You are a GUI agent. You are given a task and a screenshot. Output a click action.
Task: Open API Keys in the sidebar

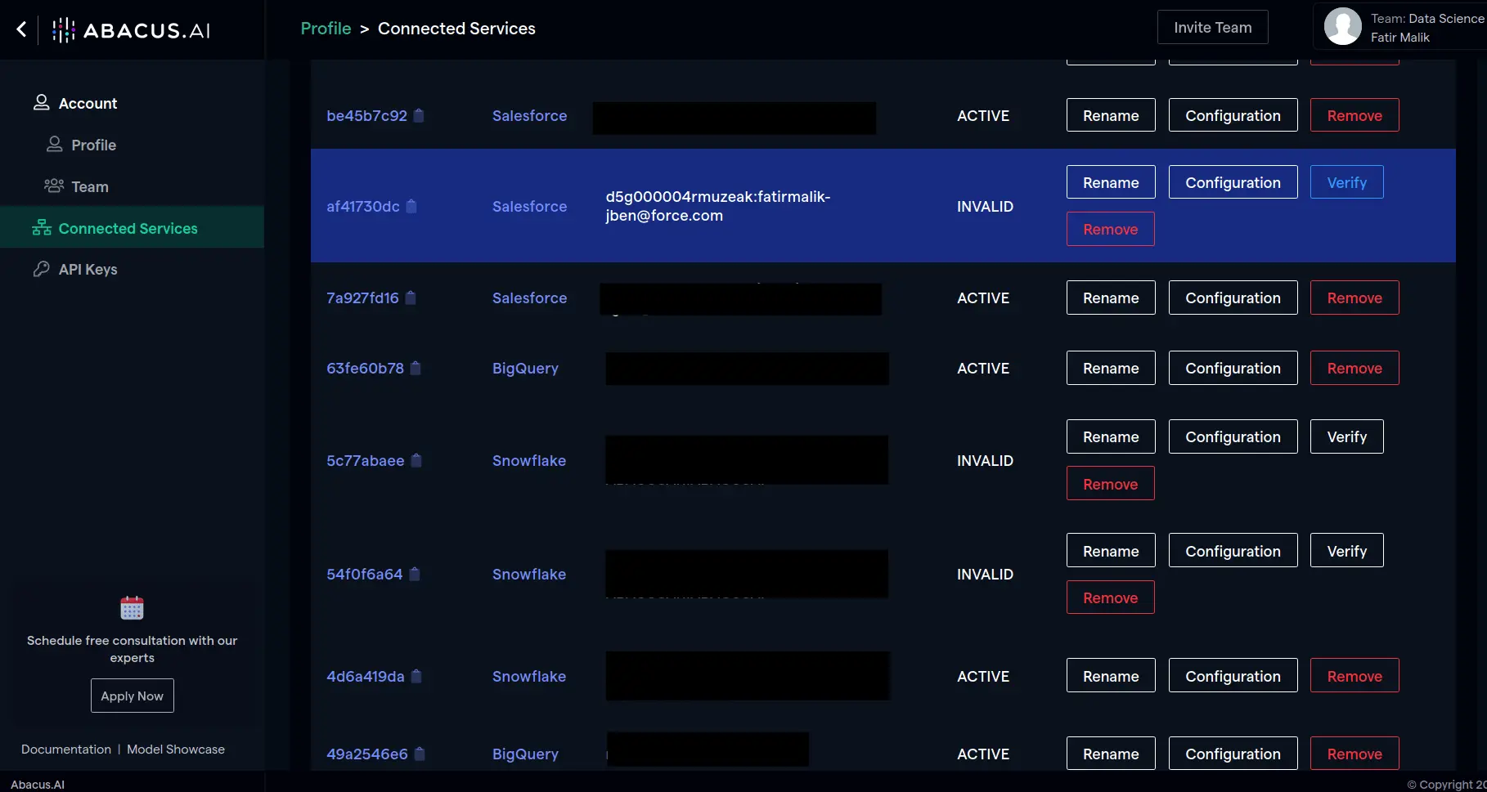pyautogui.click(x=75, y=269)
